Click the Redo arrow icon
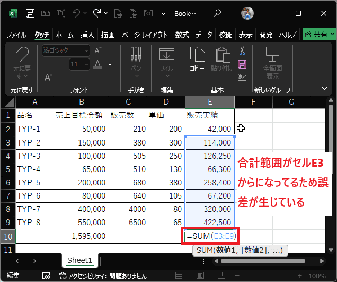This screenshot has width=337, height=282. 97,13
